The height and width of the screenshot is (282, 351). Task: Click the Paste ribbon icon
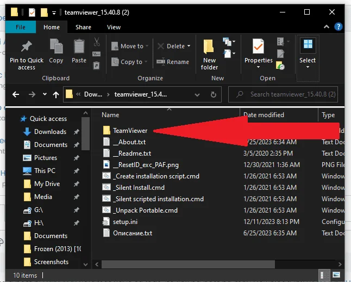click(79, 46)
